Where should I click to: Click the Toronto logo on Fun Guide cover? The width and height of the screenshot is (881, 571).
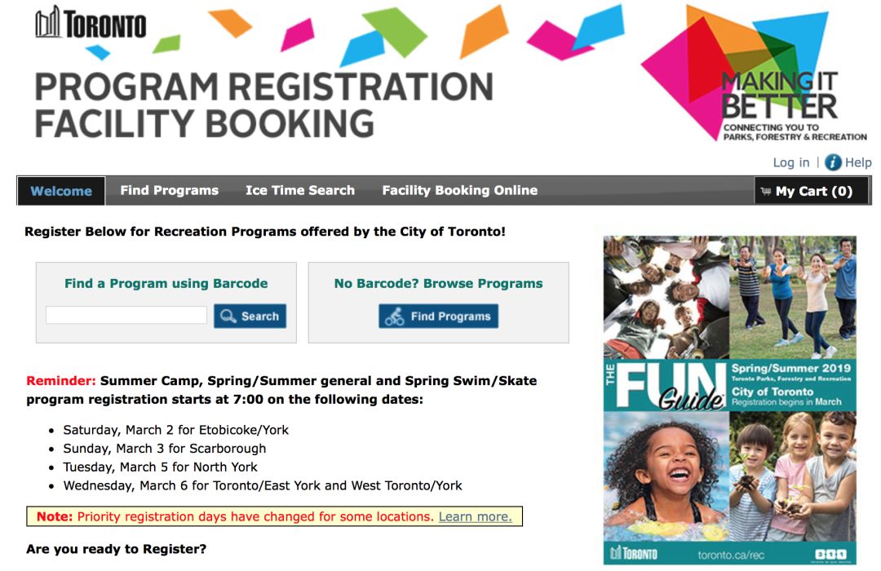pos(633,554)
